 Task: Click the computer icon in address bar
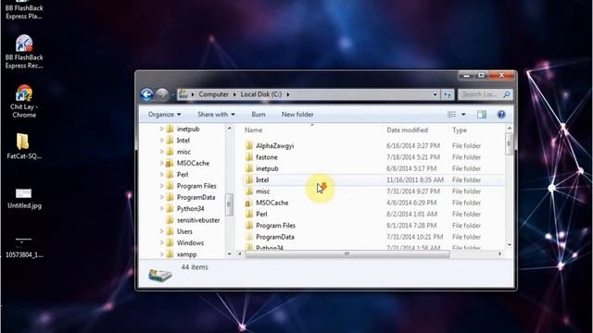point(183,94)
